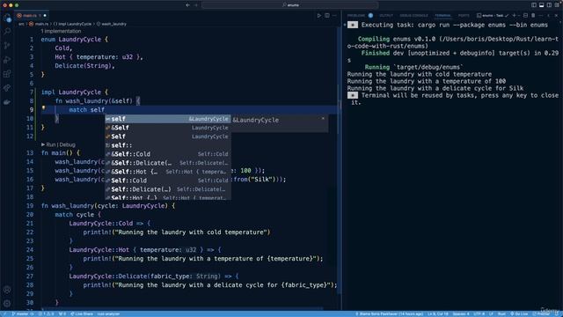Viewport: 563px width, 317px height.
Task: Switch to the Output tab
Action: [x=386, y=16]
